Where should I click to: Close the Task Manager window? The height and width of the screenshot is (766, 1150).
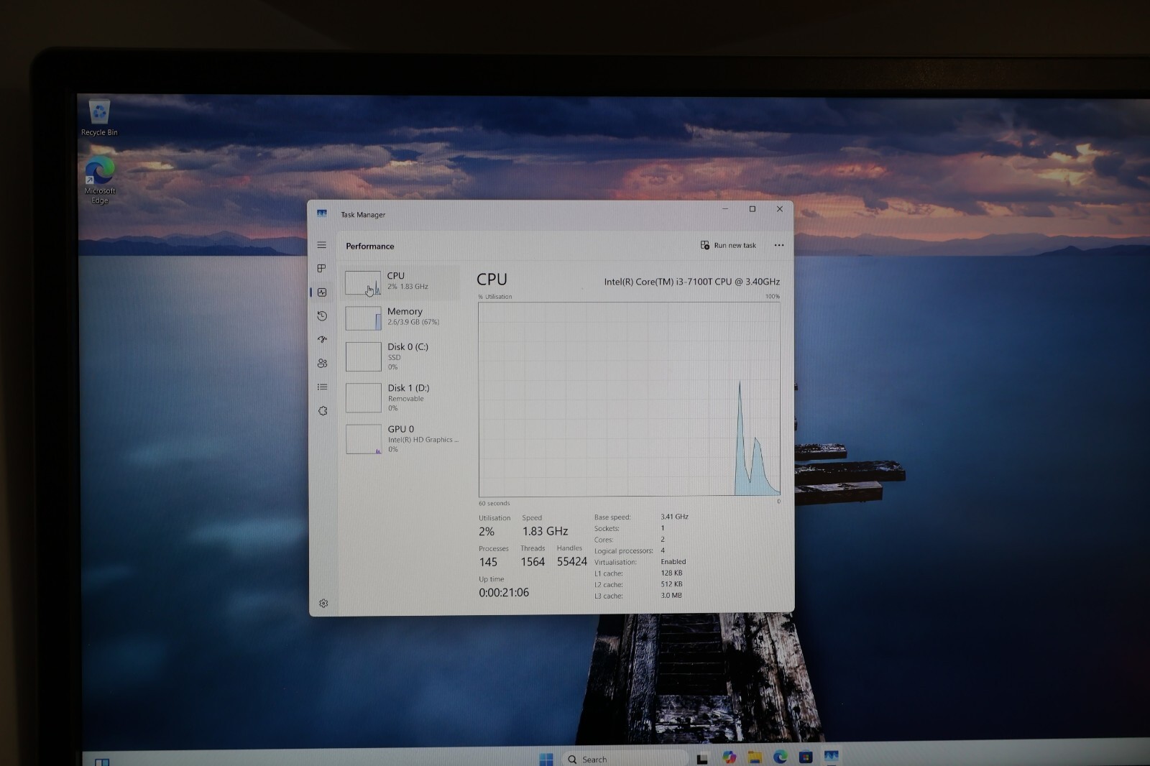(x=780, y=209)
